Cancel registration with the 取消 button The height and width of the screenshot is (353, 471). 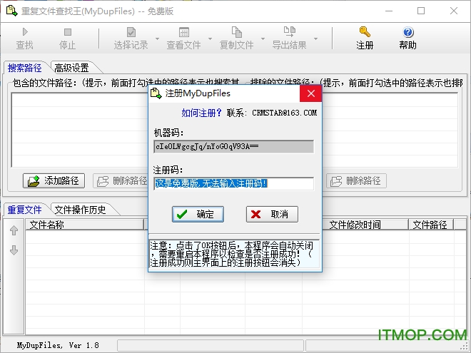point(272,214)
